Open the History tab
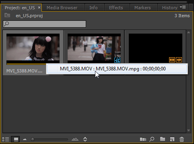The image size is (194, 144). click(x=169, y=8)
